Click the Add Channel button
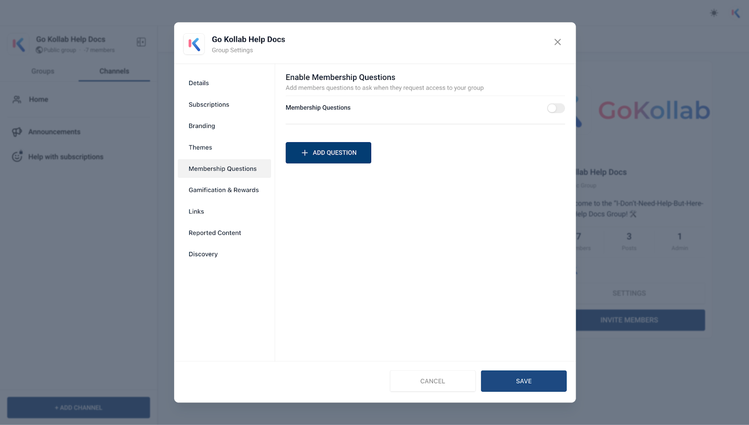This screenshot has width=749, height=425. click(x=79, y=408)
